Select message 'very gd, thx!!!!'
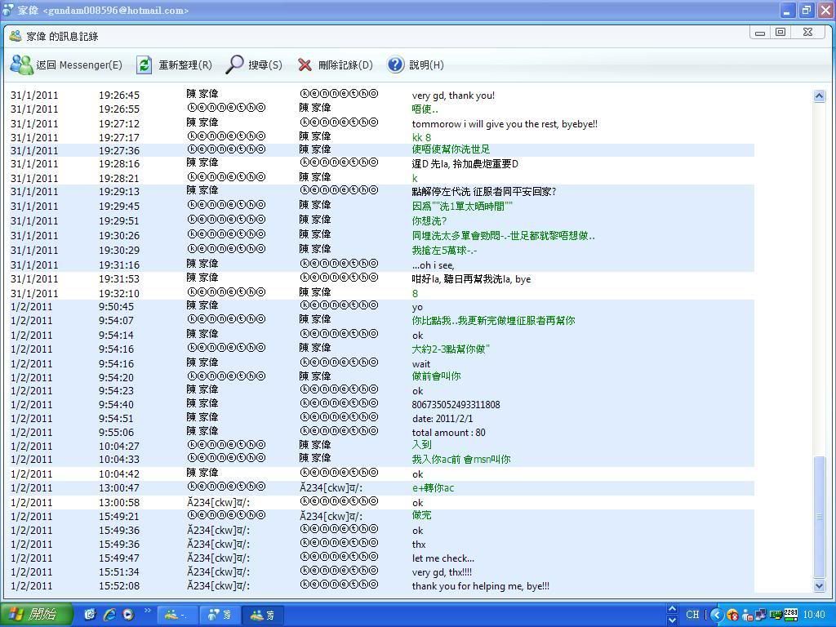This screenshot has height=627, width=836. click(x=442, y=572)
